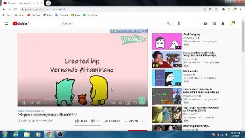Toggle the autoplay switch in player

pyautogui.click(x=113, y=103)
